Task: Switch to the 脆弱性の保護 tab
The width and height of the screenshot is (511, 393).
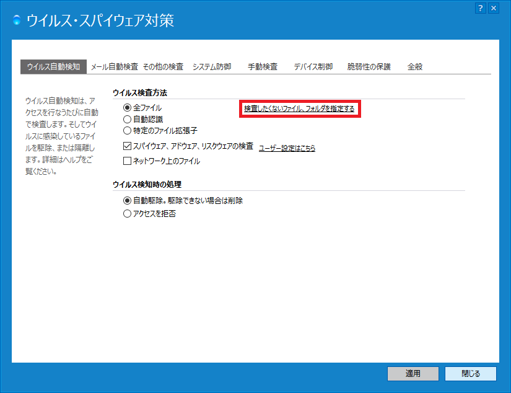Action: 369,67
